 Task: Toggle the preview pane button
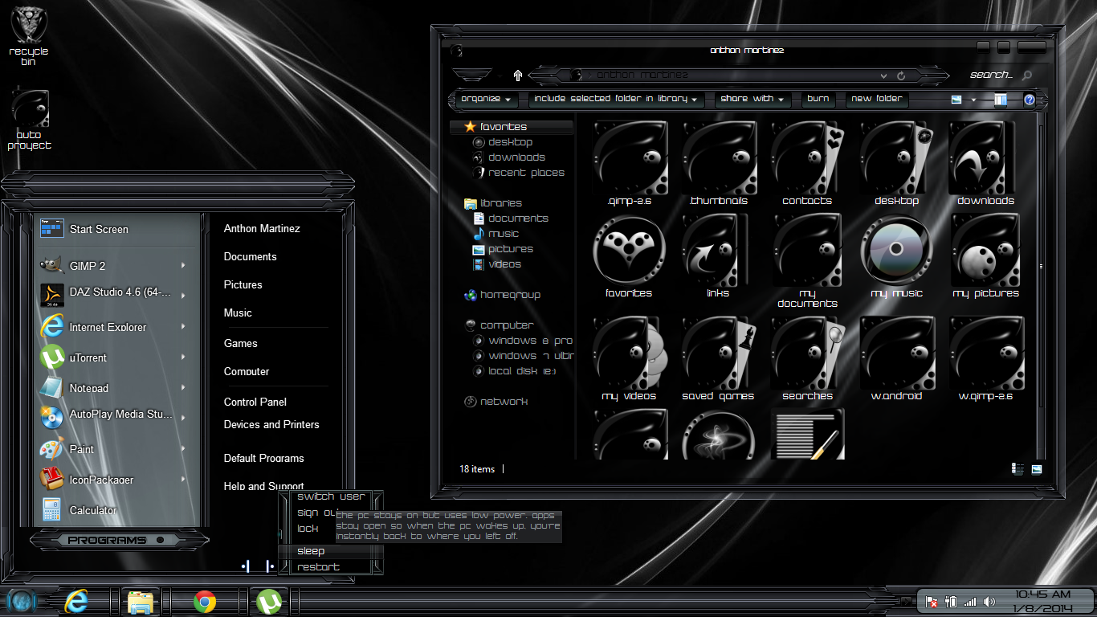point(1000,100)
